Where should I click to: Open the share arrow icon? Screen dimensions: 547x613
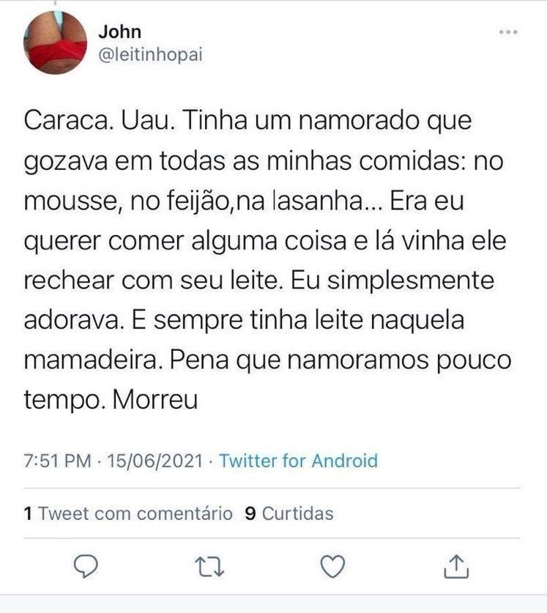[455, 565]
